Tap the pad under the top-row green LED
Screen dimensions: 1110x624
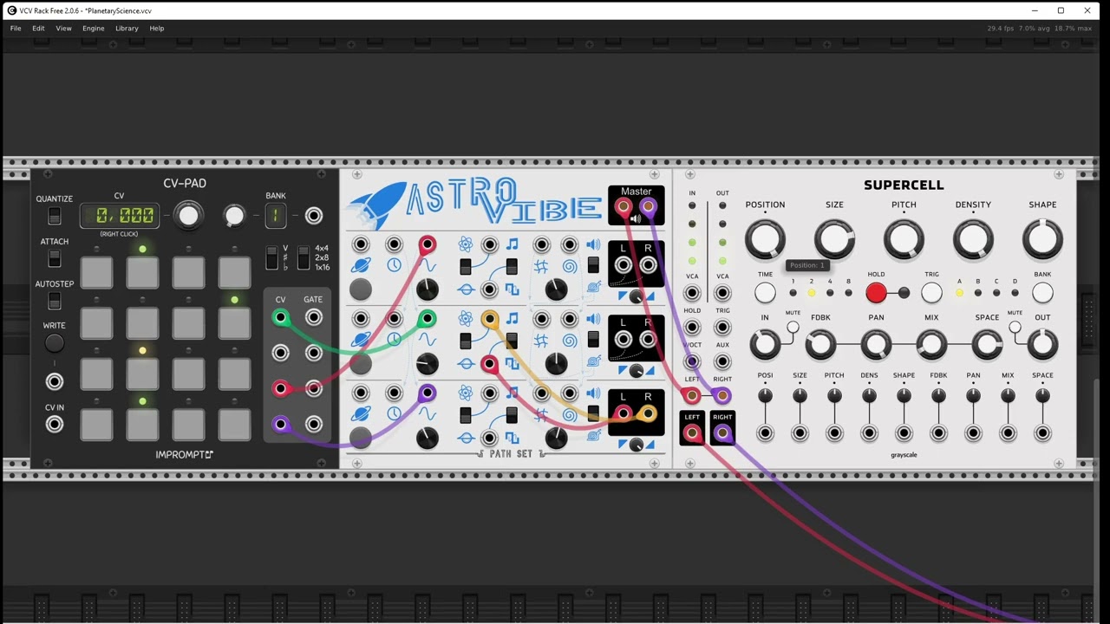coord(142,272)
